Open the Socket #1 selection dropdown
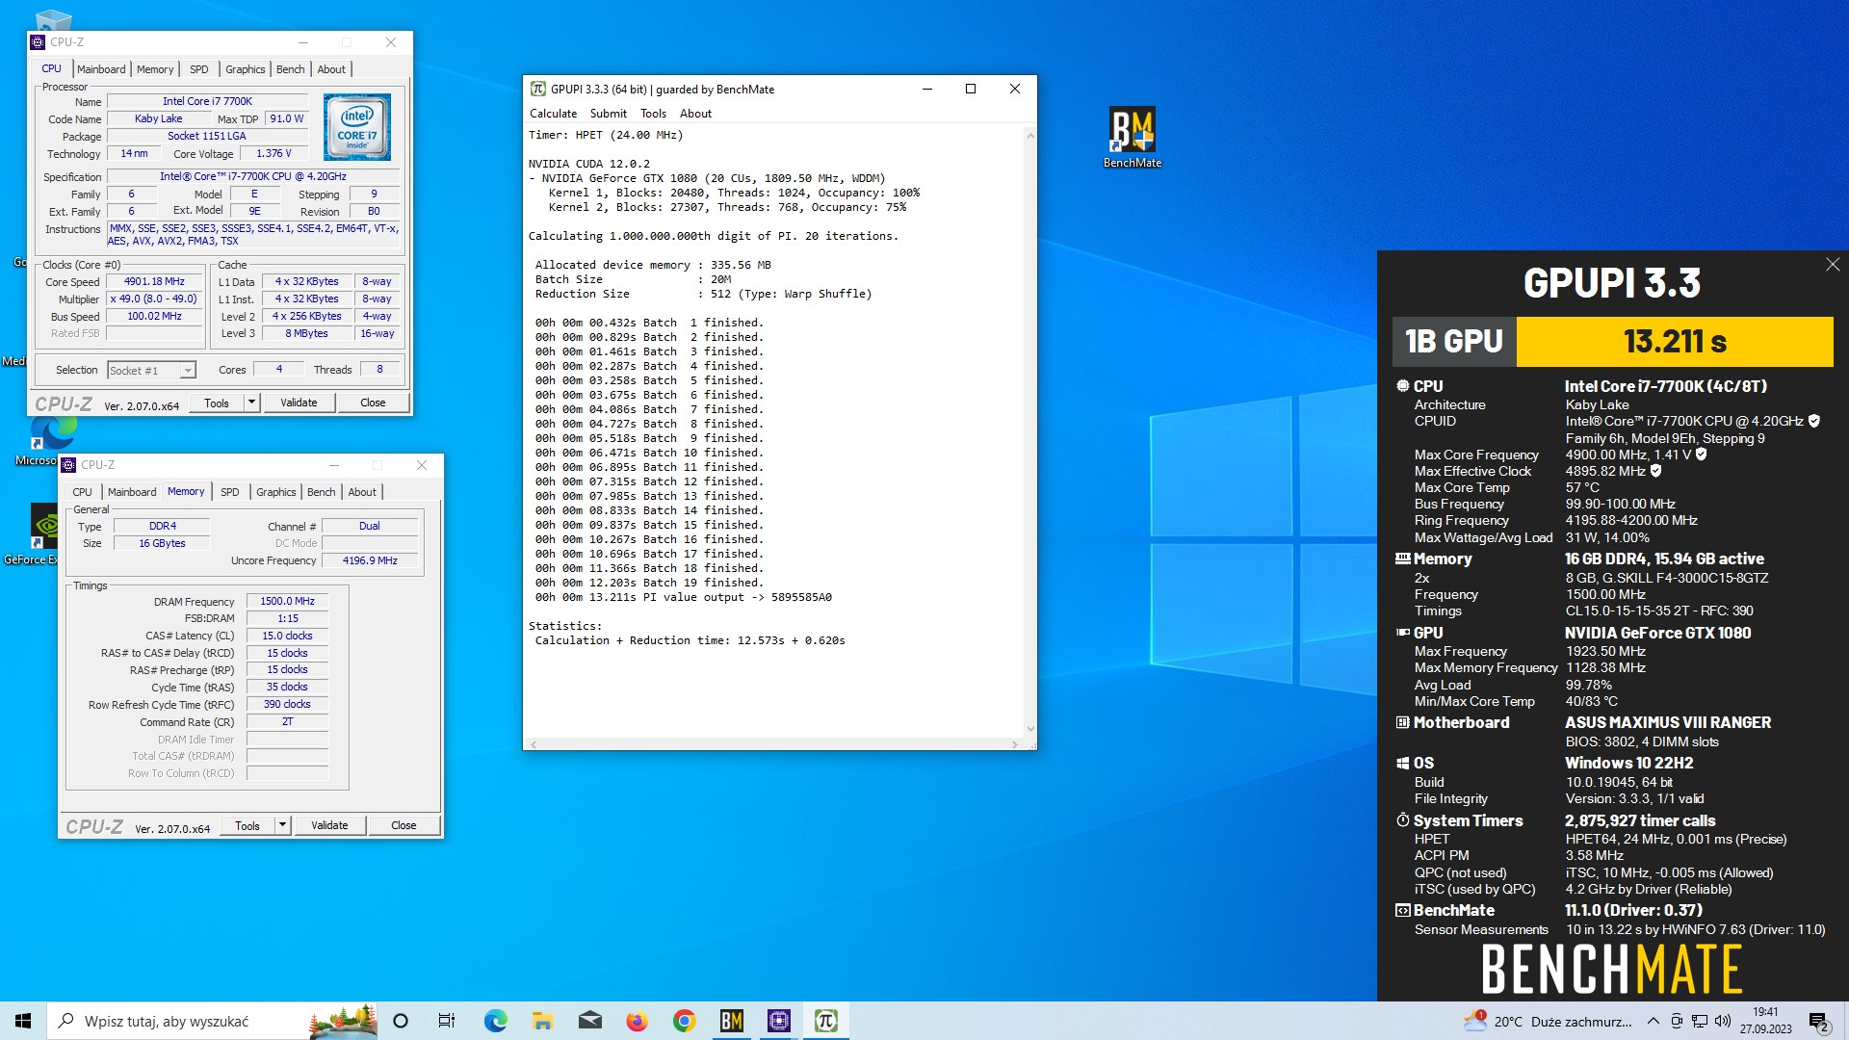The height and width of the screenshot is (1040, 1849). coord(151,370)
